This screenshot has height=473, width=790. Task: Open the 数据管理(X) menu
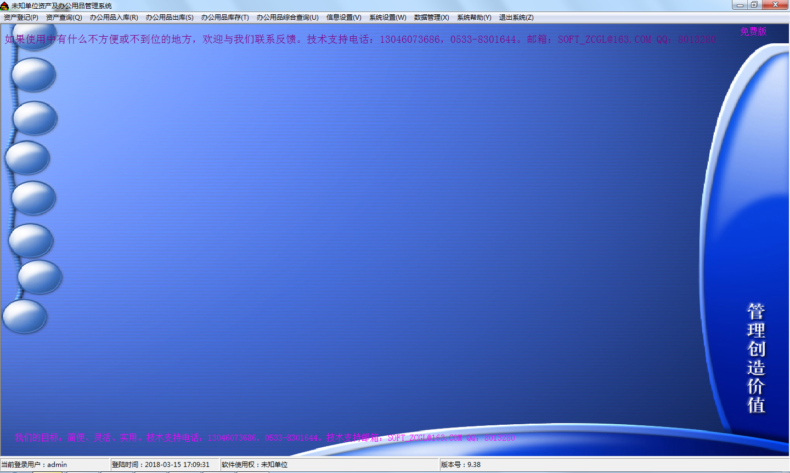[432, 18]
